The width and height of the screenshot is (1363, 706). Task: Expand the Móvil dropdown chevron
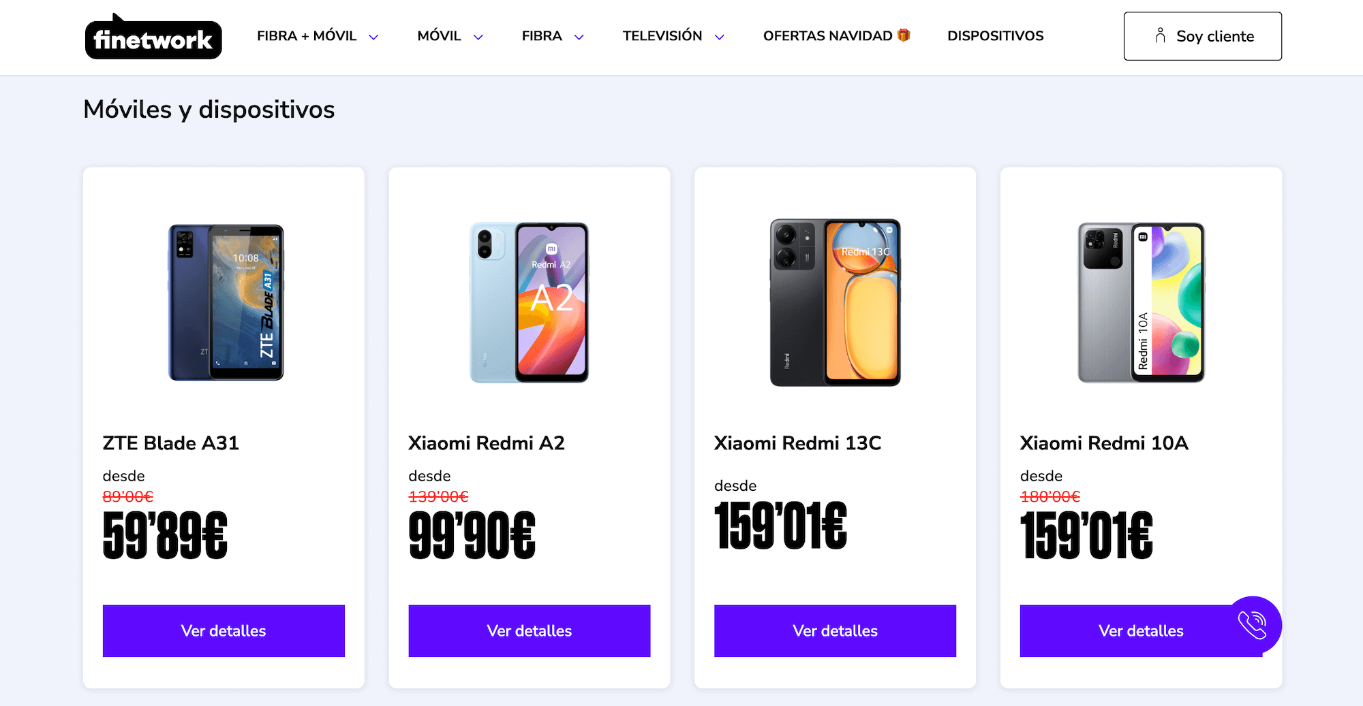pos(478,37)
